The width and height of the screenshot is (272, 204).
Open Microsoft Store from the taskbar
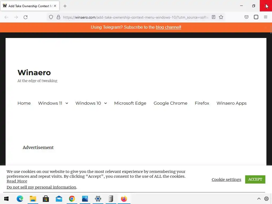(46, 199)
